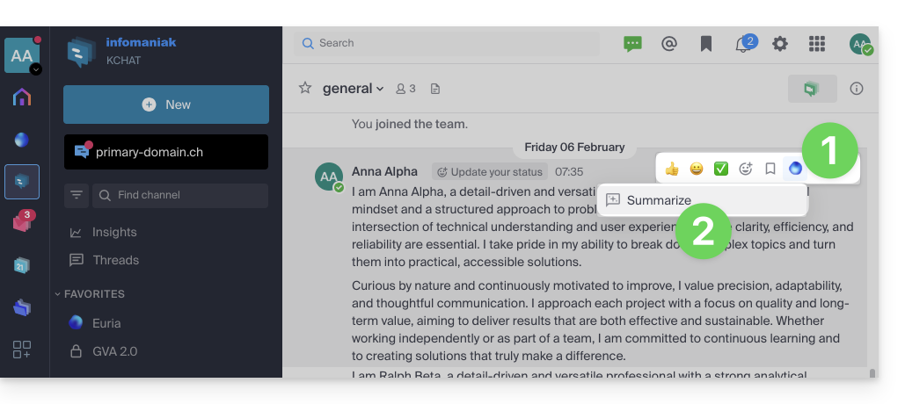The height and width of the screenshot is (404, 905).
Task: Open the apps grid launcher
Action: pyautogui.click(x=816, y=44)
